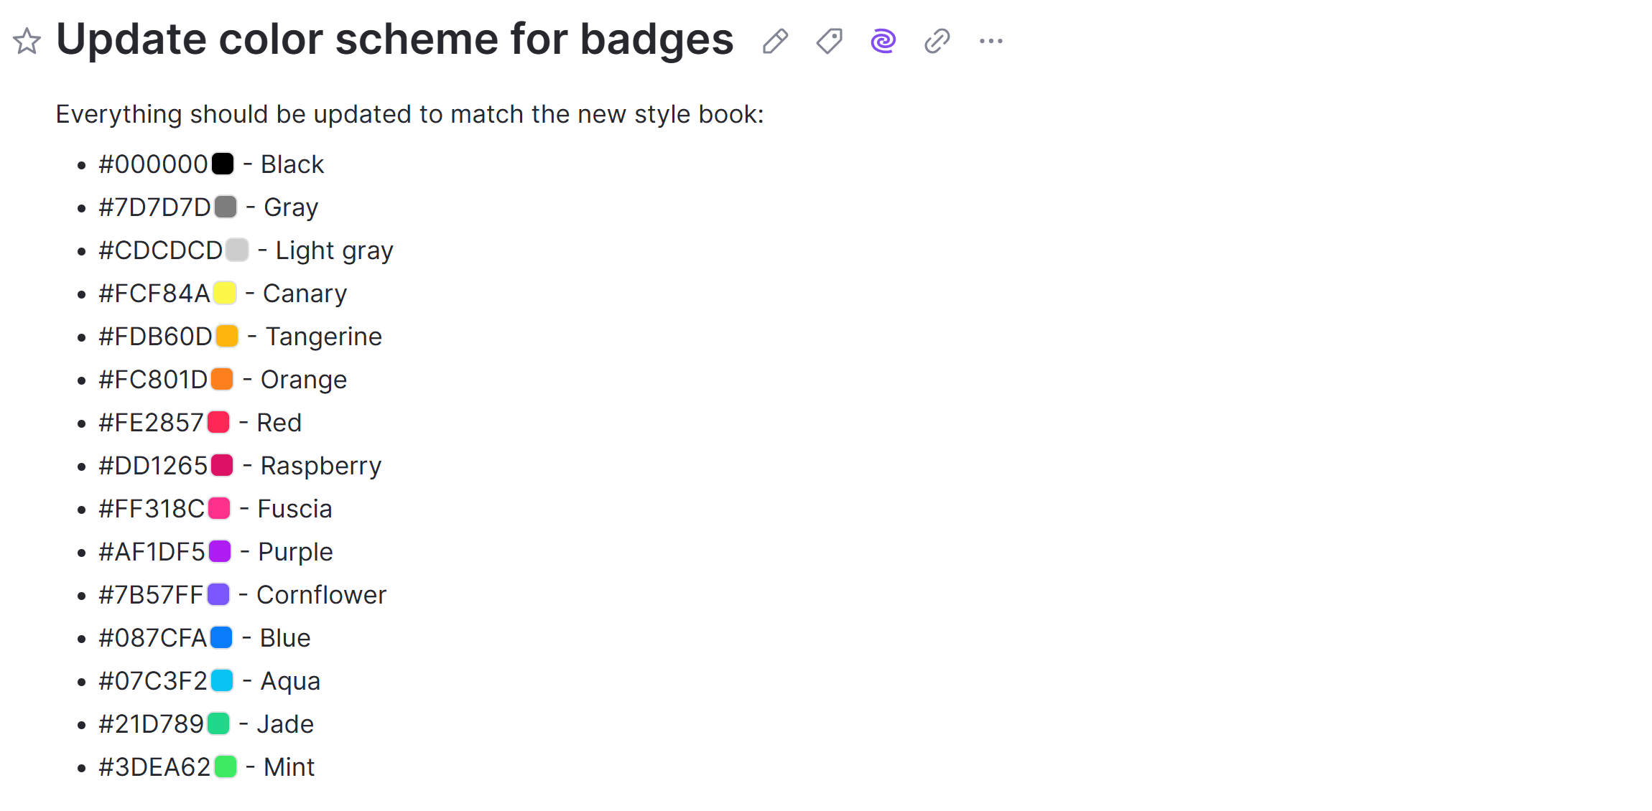The height and width of the screenshot is (811, 1652).
Task: Click the gray #7D7D7D swatch
Action: (x=226, y=207)
